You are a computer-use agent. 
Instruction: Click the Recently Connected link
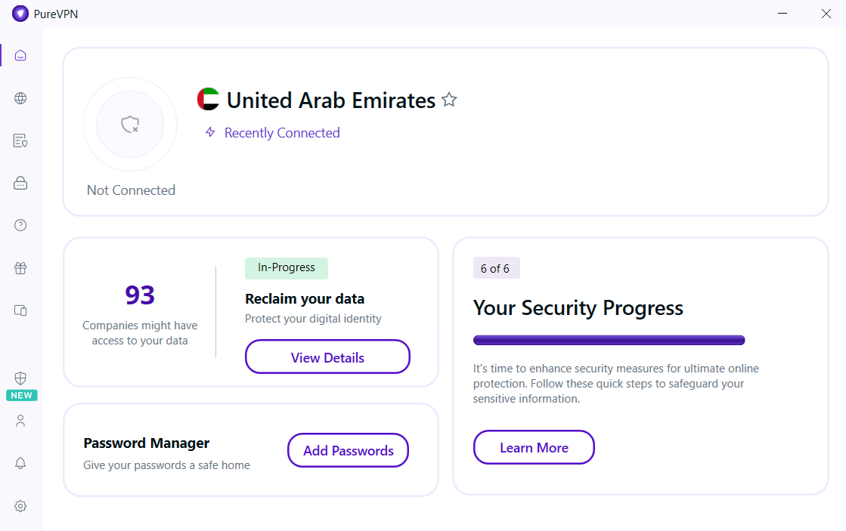coord(282,133)
